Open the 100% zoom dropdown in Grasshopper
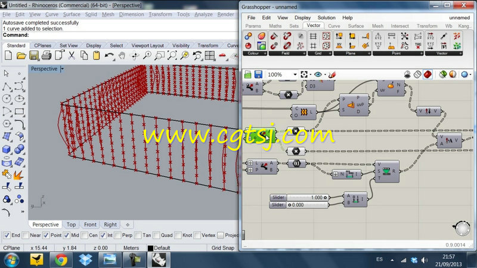 tap(295, 74)
